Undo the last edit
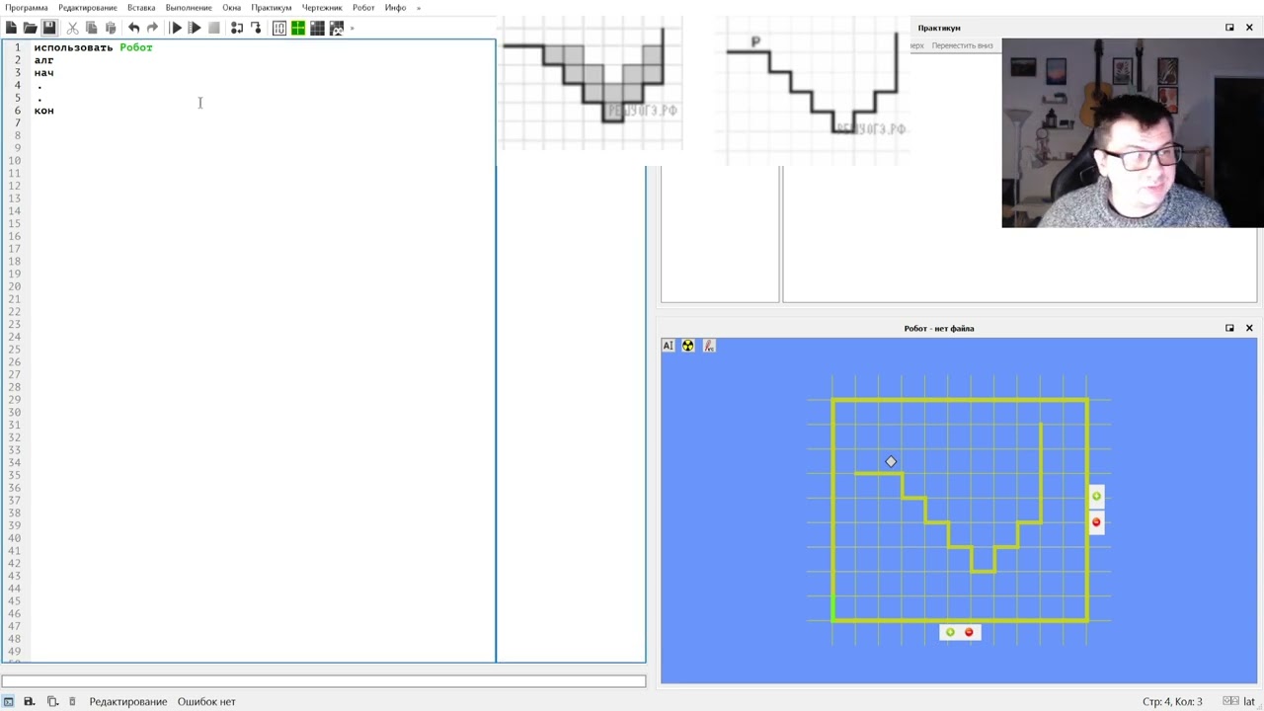The height and width of the screenshot is (711, 1264). [x=133, y=28]
